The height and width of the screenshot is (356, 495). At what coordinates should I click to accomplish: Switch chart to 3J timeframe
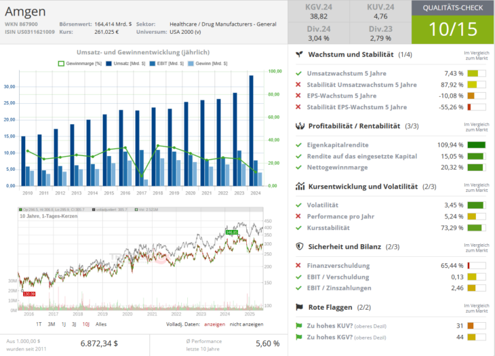tap(74, 324)
